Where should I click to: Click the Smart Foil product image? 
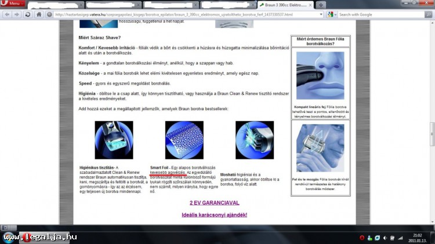[184, 140]
